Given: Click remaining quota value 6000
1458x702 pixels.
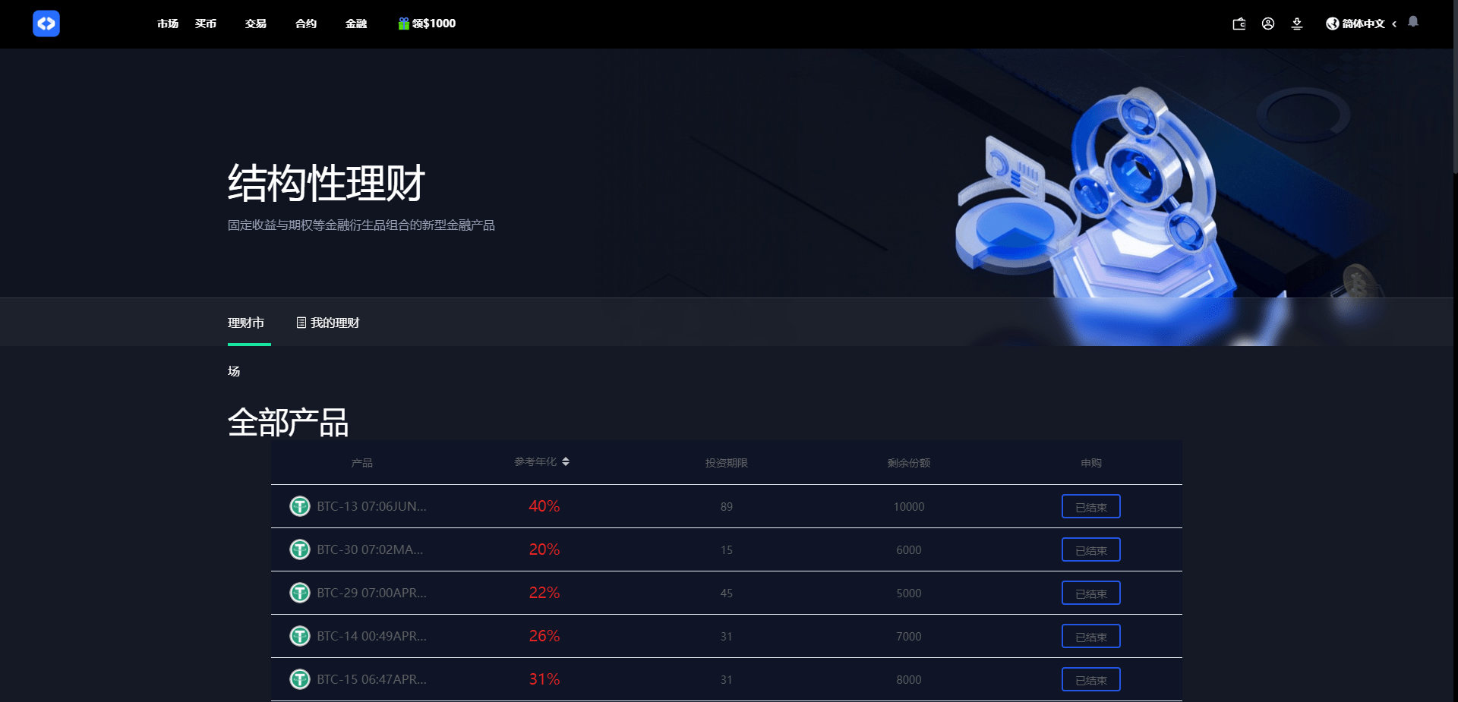Looking at the screenshot, I should (x=909, y=550).
